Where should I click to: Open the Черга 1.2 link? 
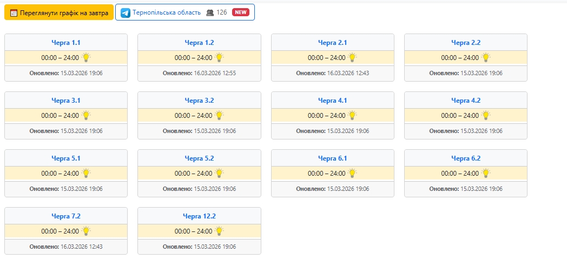199,42
